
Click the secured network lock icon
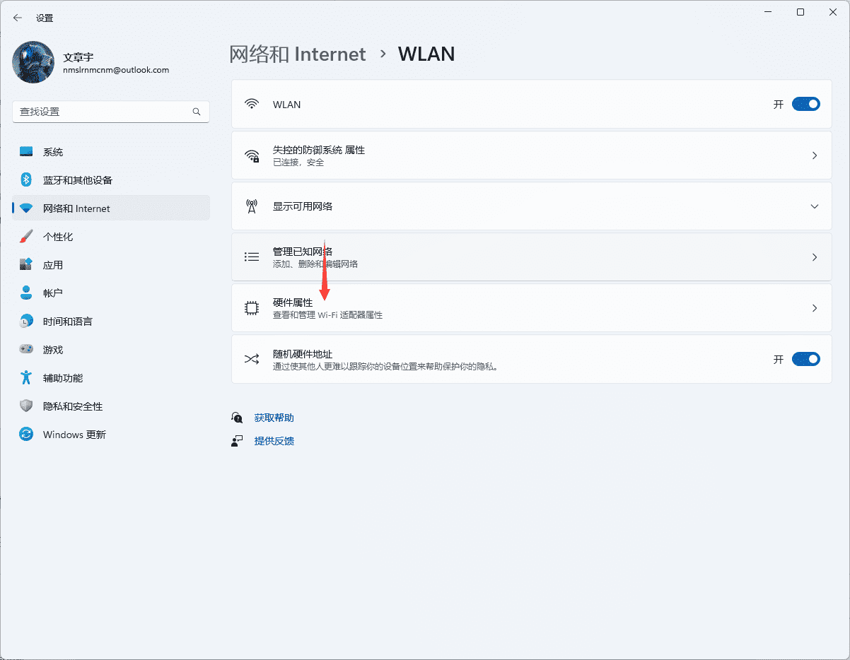[252, 155]
